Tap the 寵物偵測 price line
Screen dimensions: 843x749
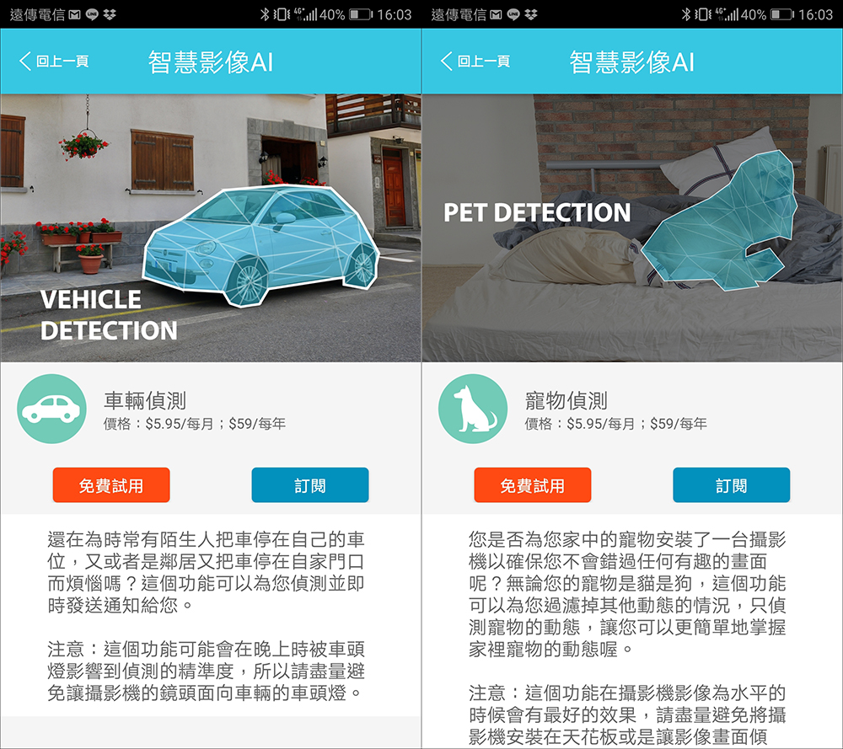[616, 424]
